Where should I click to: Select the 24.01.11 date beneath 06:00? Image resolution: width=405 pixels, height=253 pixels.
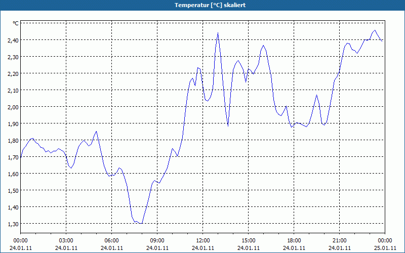[x=111, y=248]
